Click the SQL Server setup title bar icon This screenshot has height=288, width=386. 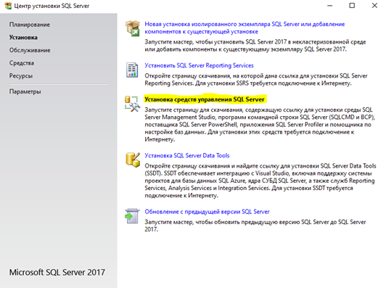click(x=8, y=6)
